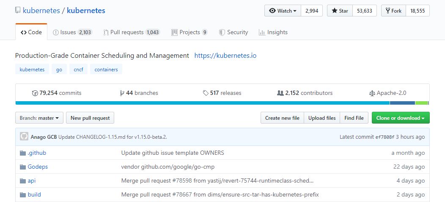Click the dark blue segment of language bar
The image size is (445, 202).
(x=402, y=103)
